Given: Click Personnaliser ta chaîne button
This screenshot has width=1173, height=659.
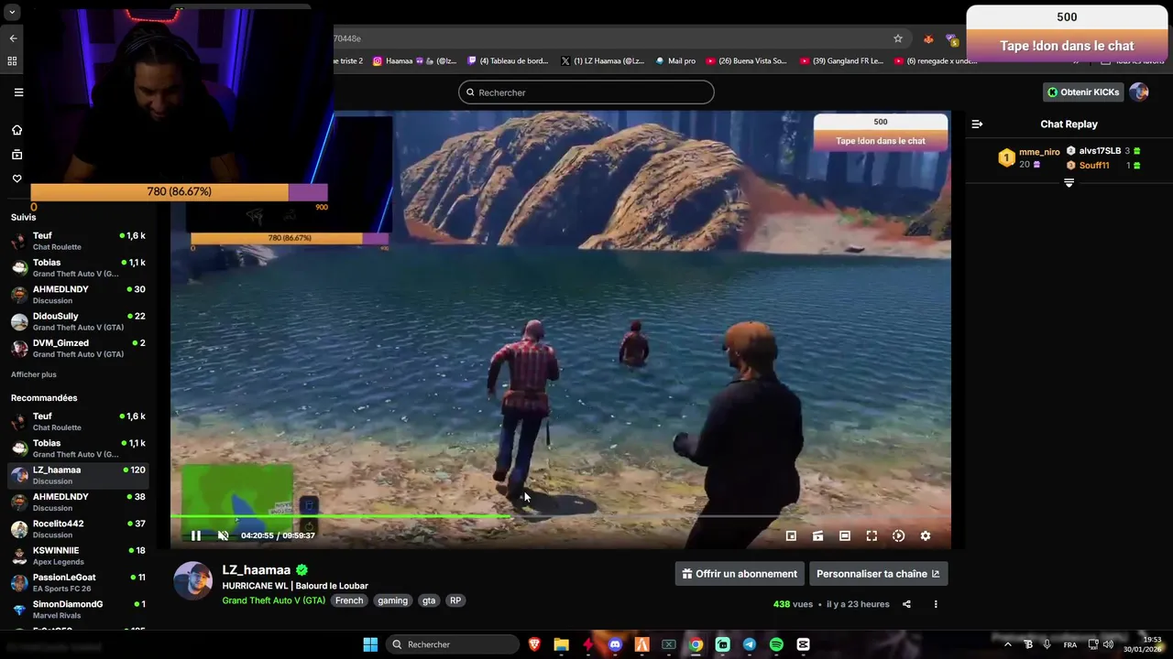Looking at the screenshot, I should (x=878, y=574).
